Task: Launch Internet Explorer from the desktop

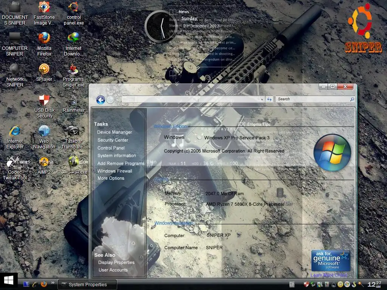Action: click(x=15, y=137)
